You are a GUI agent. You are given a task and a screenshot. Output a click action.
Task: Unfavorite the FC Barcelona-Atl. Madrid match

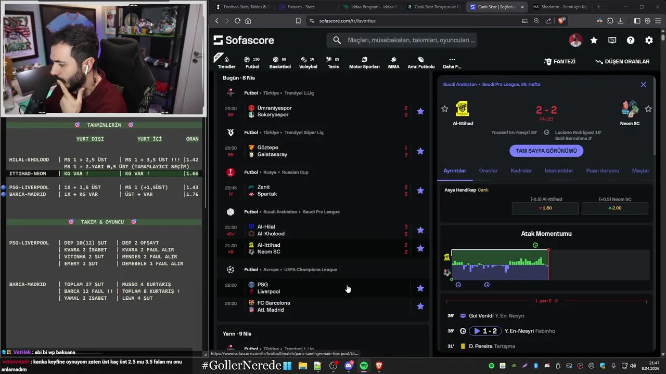tap(420, 306)
